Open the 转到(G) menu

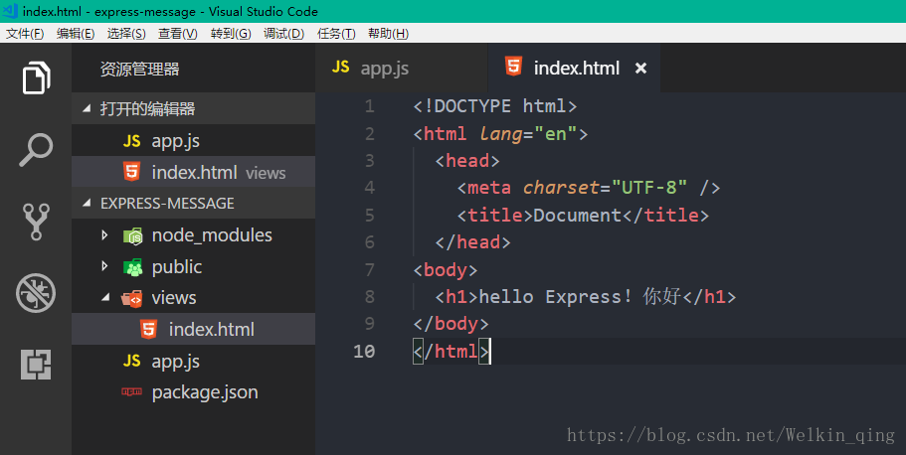pyautogui.click(x=231, y=34)
